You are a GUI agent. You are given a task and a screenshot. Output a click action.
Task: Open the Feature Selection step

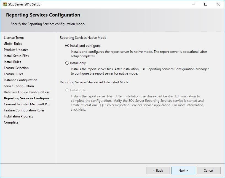(x=16, y=68)
